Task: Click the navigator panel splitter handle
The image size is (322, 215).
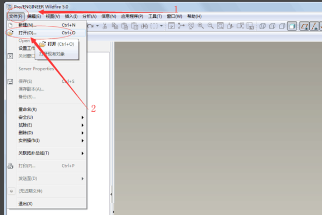Action: click(112, 193)
